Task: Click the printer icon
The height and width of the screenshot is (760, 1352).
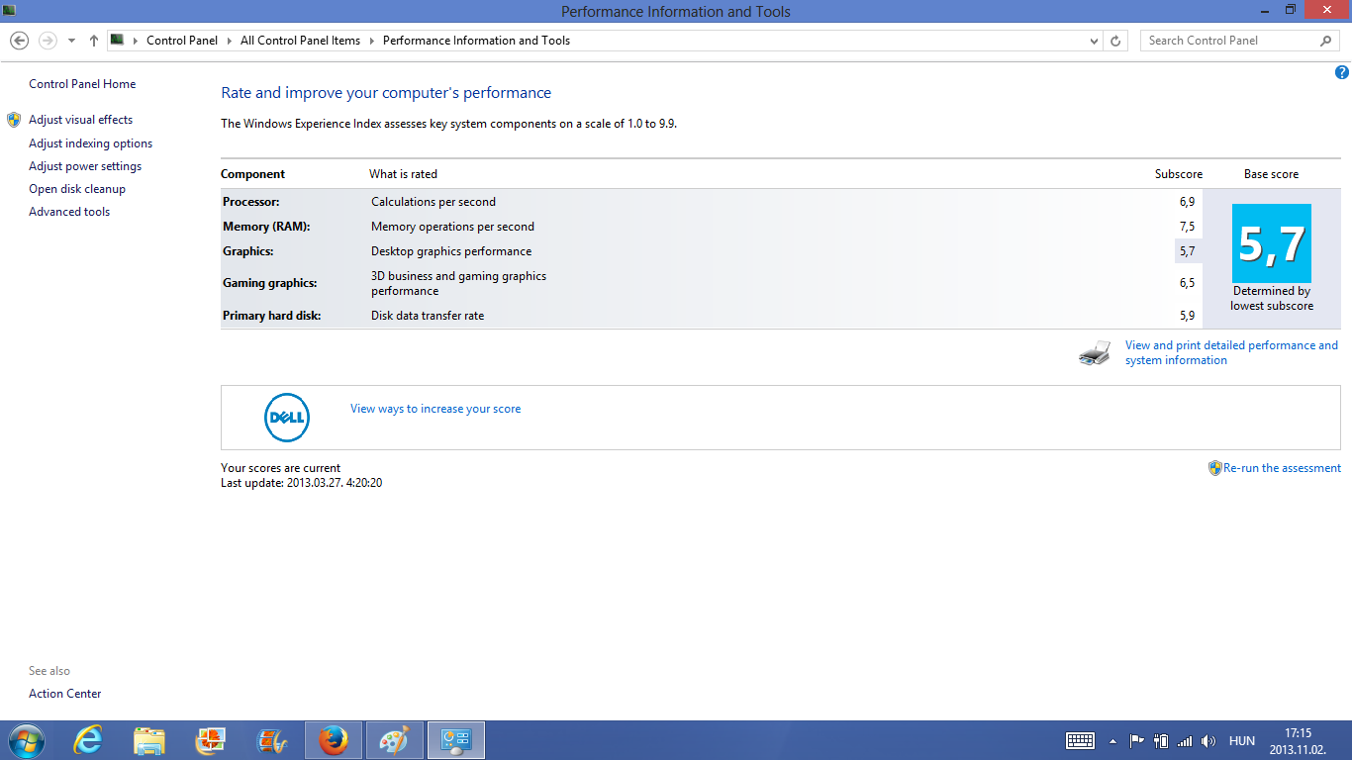Action: (x=1095, y=353)
